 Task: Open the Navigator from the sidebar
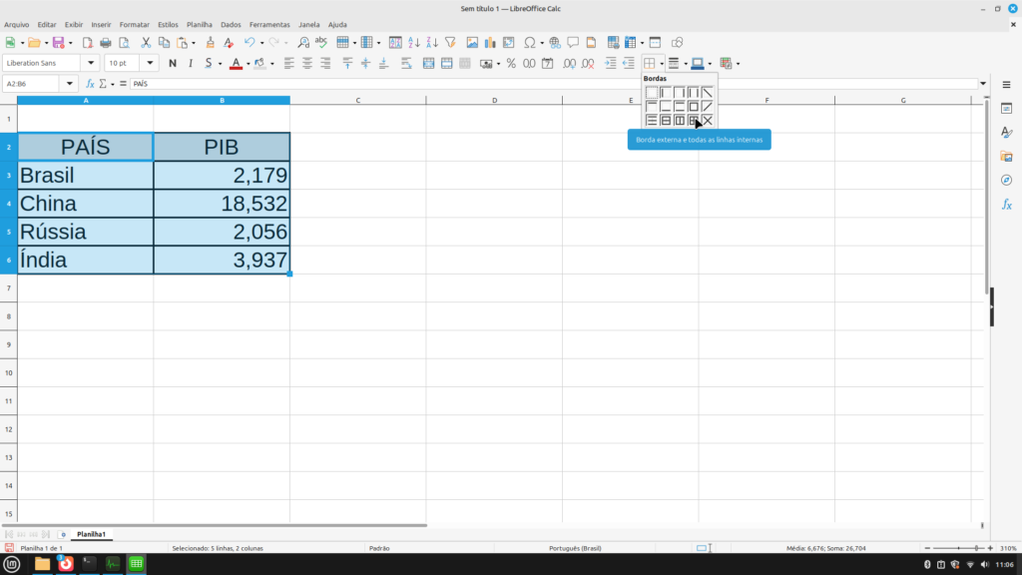[1006, 180]
